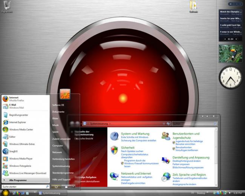Open Editor from Start menu
This screenshot has width=245, height=196.
(x=26, y=137)
